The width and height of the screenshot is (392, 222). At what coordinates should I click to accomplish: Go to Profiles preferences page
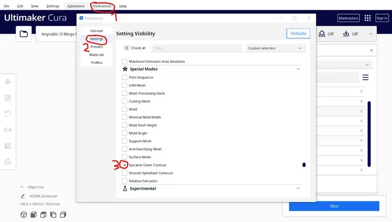point(97,63)
